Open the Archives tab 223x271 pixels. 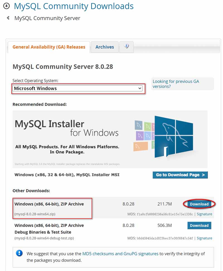[105, 47]
